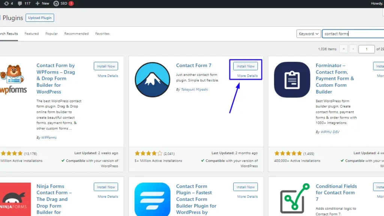Install Contact Form by WPForms plugin
The height and width of the screenshot is (216, 384).
click(106, 66)
